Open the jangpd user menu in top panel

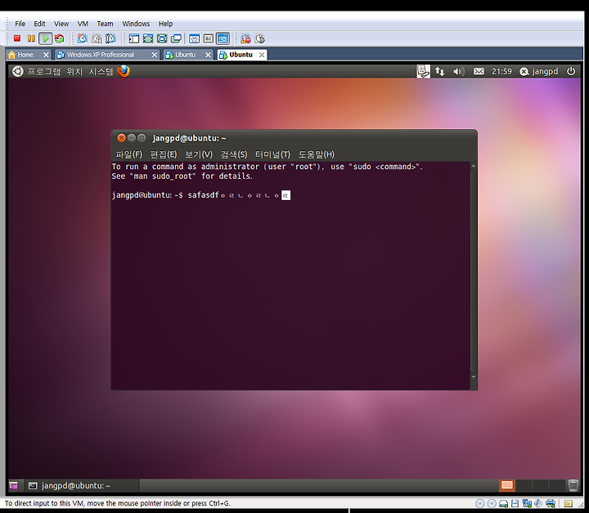coord(538,71)
